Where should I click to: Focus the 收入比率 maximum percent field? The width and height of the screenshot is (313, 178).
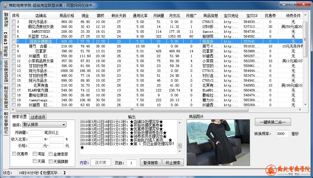point(57,139)
